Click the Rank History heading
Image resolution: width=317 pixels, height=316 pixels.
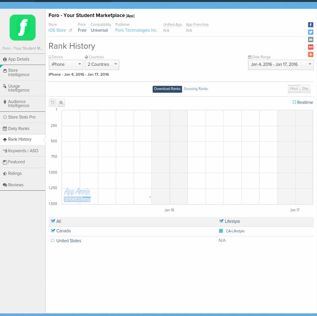coord(72,46)
